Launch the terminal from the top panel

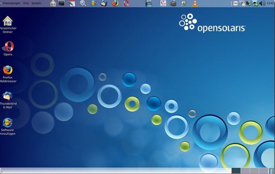point(61,3)
